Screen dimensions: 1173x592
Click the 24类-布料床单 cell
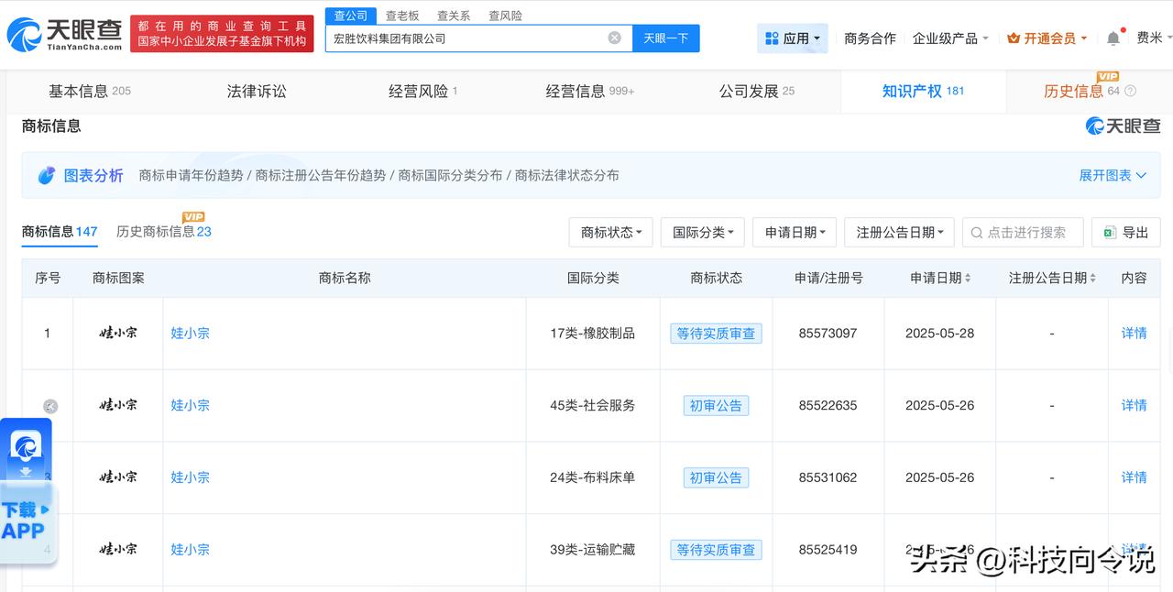[x=593, y=477]
